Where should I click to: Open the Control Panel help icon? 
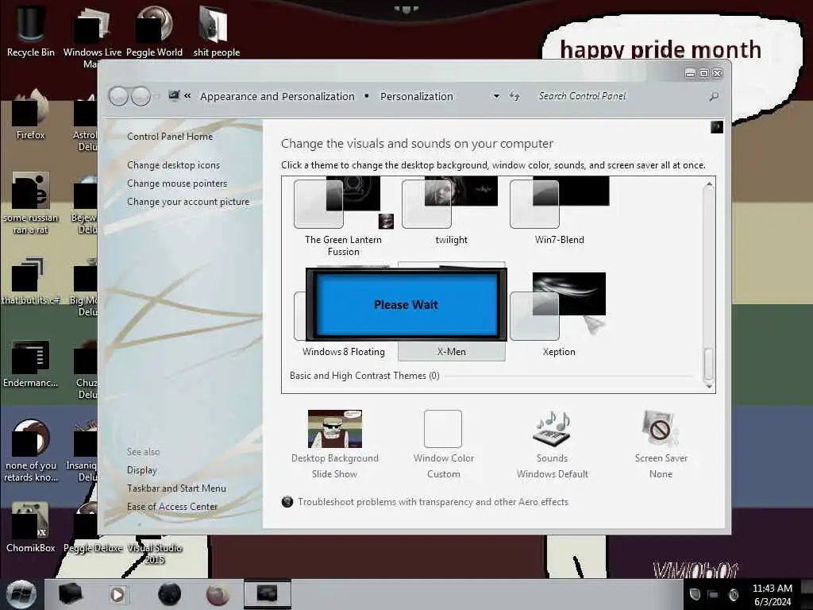coord(717,127)
